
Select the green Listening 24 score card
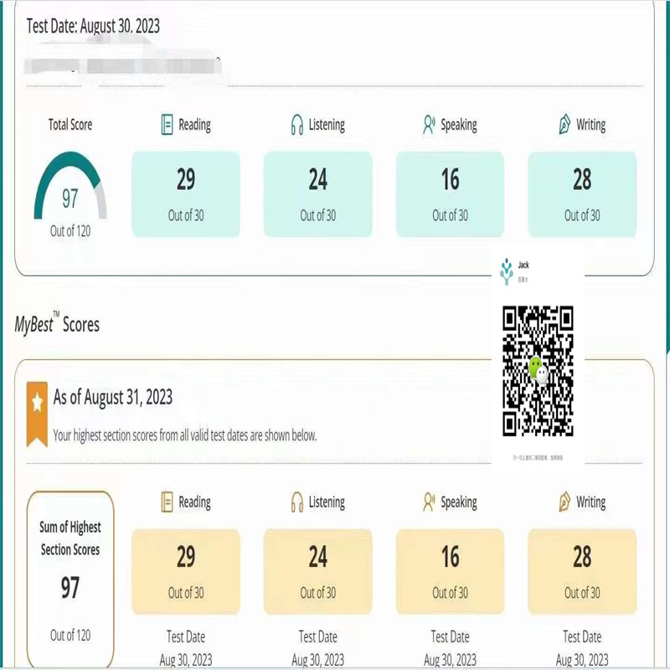coord(317,193)
